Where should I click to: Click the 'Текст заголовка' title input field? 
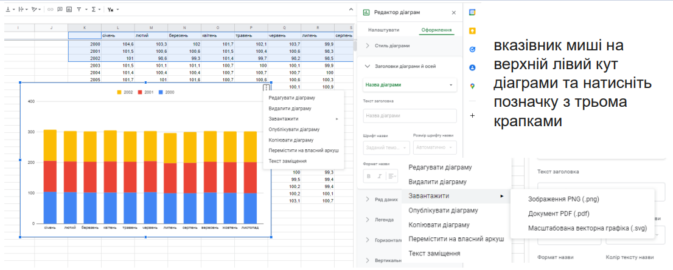point(409,115)
